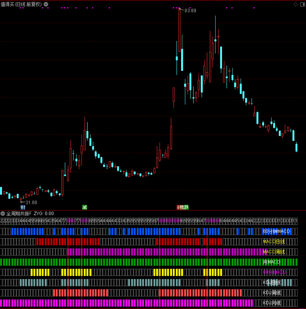306x309 pixels.
Task: Select the yellow MACD日线 row label
Action: coord(274,242)
